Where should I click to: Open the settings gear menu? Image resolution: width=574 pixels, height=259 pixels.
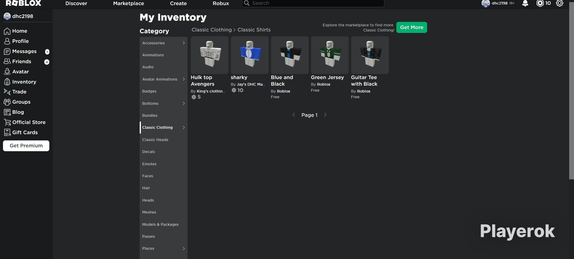[x=560, y=3]
